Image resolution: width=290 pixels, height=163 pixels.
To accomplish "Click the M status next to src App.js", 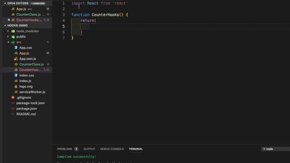I will click(48, 53).
